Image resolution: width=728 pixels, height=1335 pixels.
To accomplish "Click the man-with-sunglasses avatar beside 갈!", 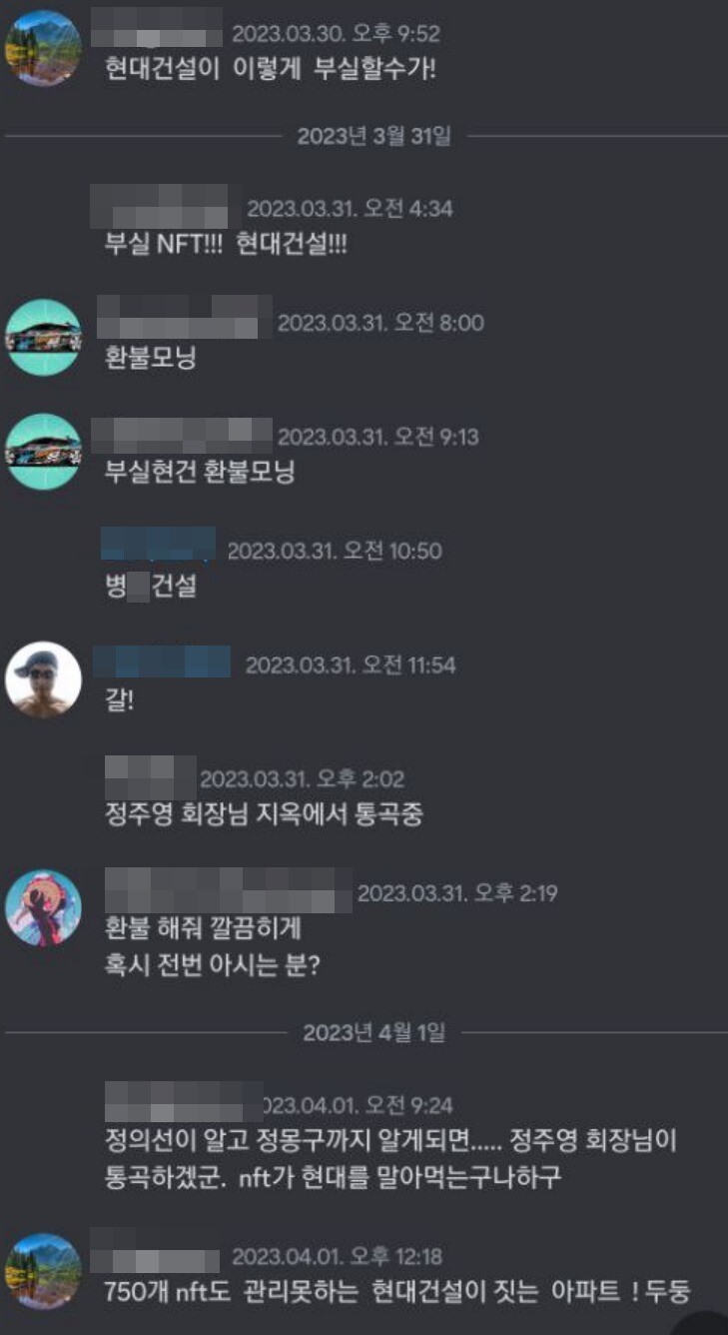I will (43, 679).
